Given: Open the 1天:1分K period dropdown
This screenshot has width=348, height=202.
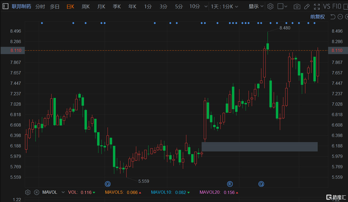Looking at the screenshot, I should click(x=225, y=6).
